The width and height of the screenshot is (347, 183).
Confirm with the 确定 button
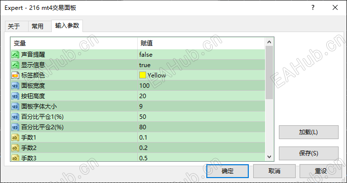228,171
